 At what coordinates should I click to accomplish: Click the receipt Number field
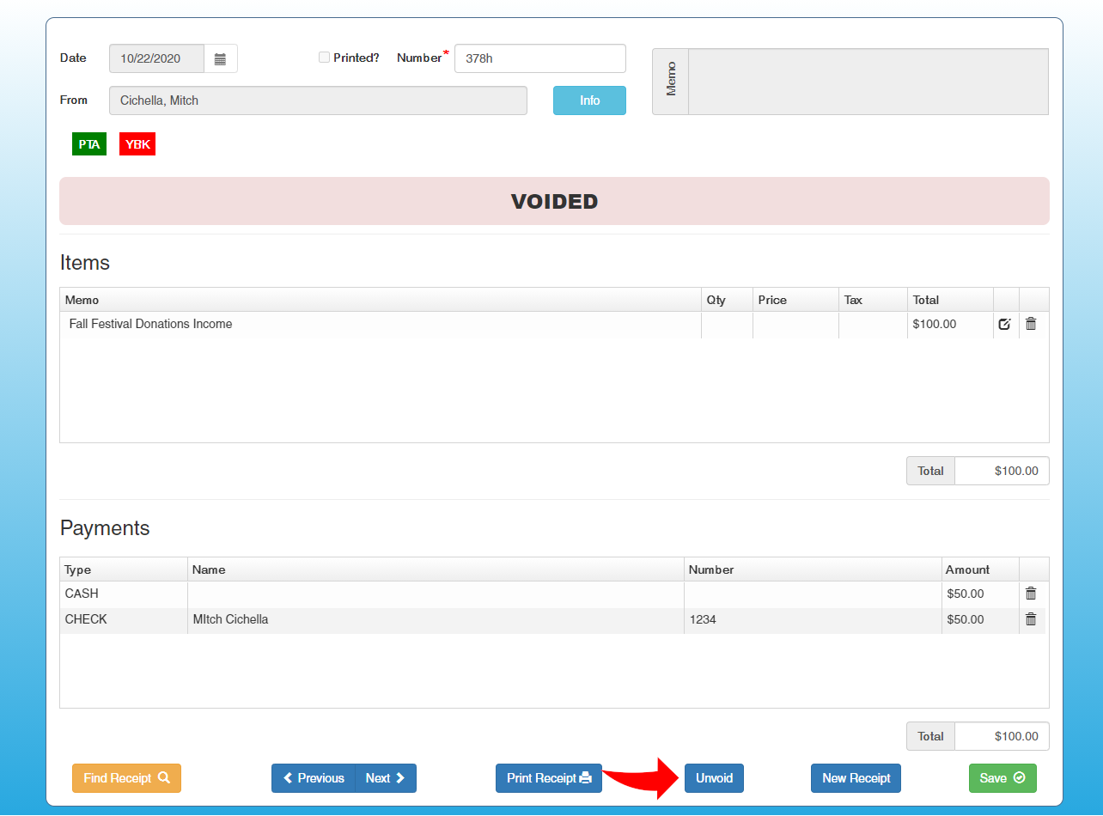(x=539, y=58)
